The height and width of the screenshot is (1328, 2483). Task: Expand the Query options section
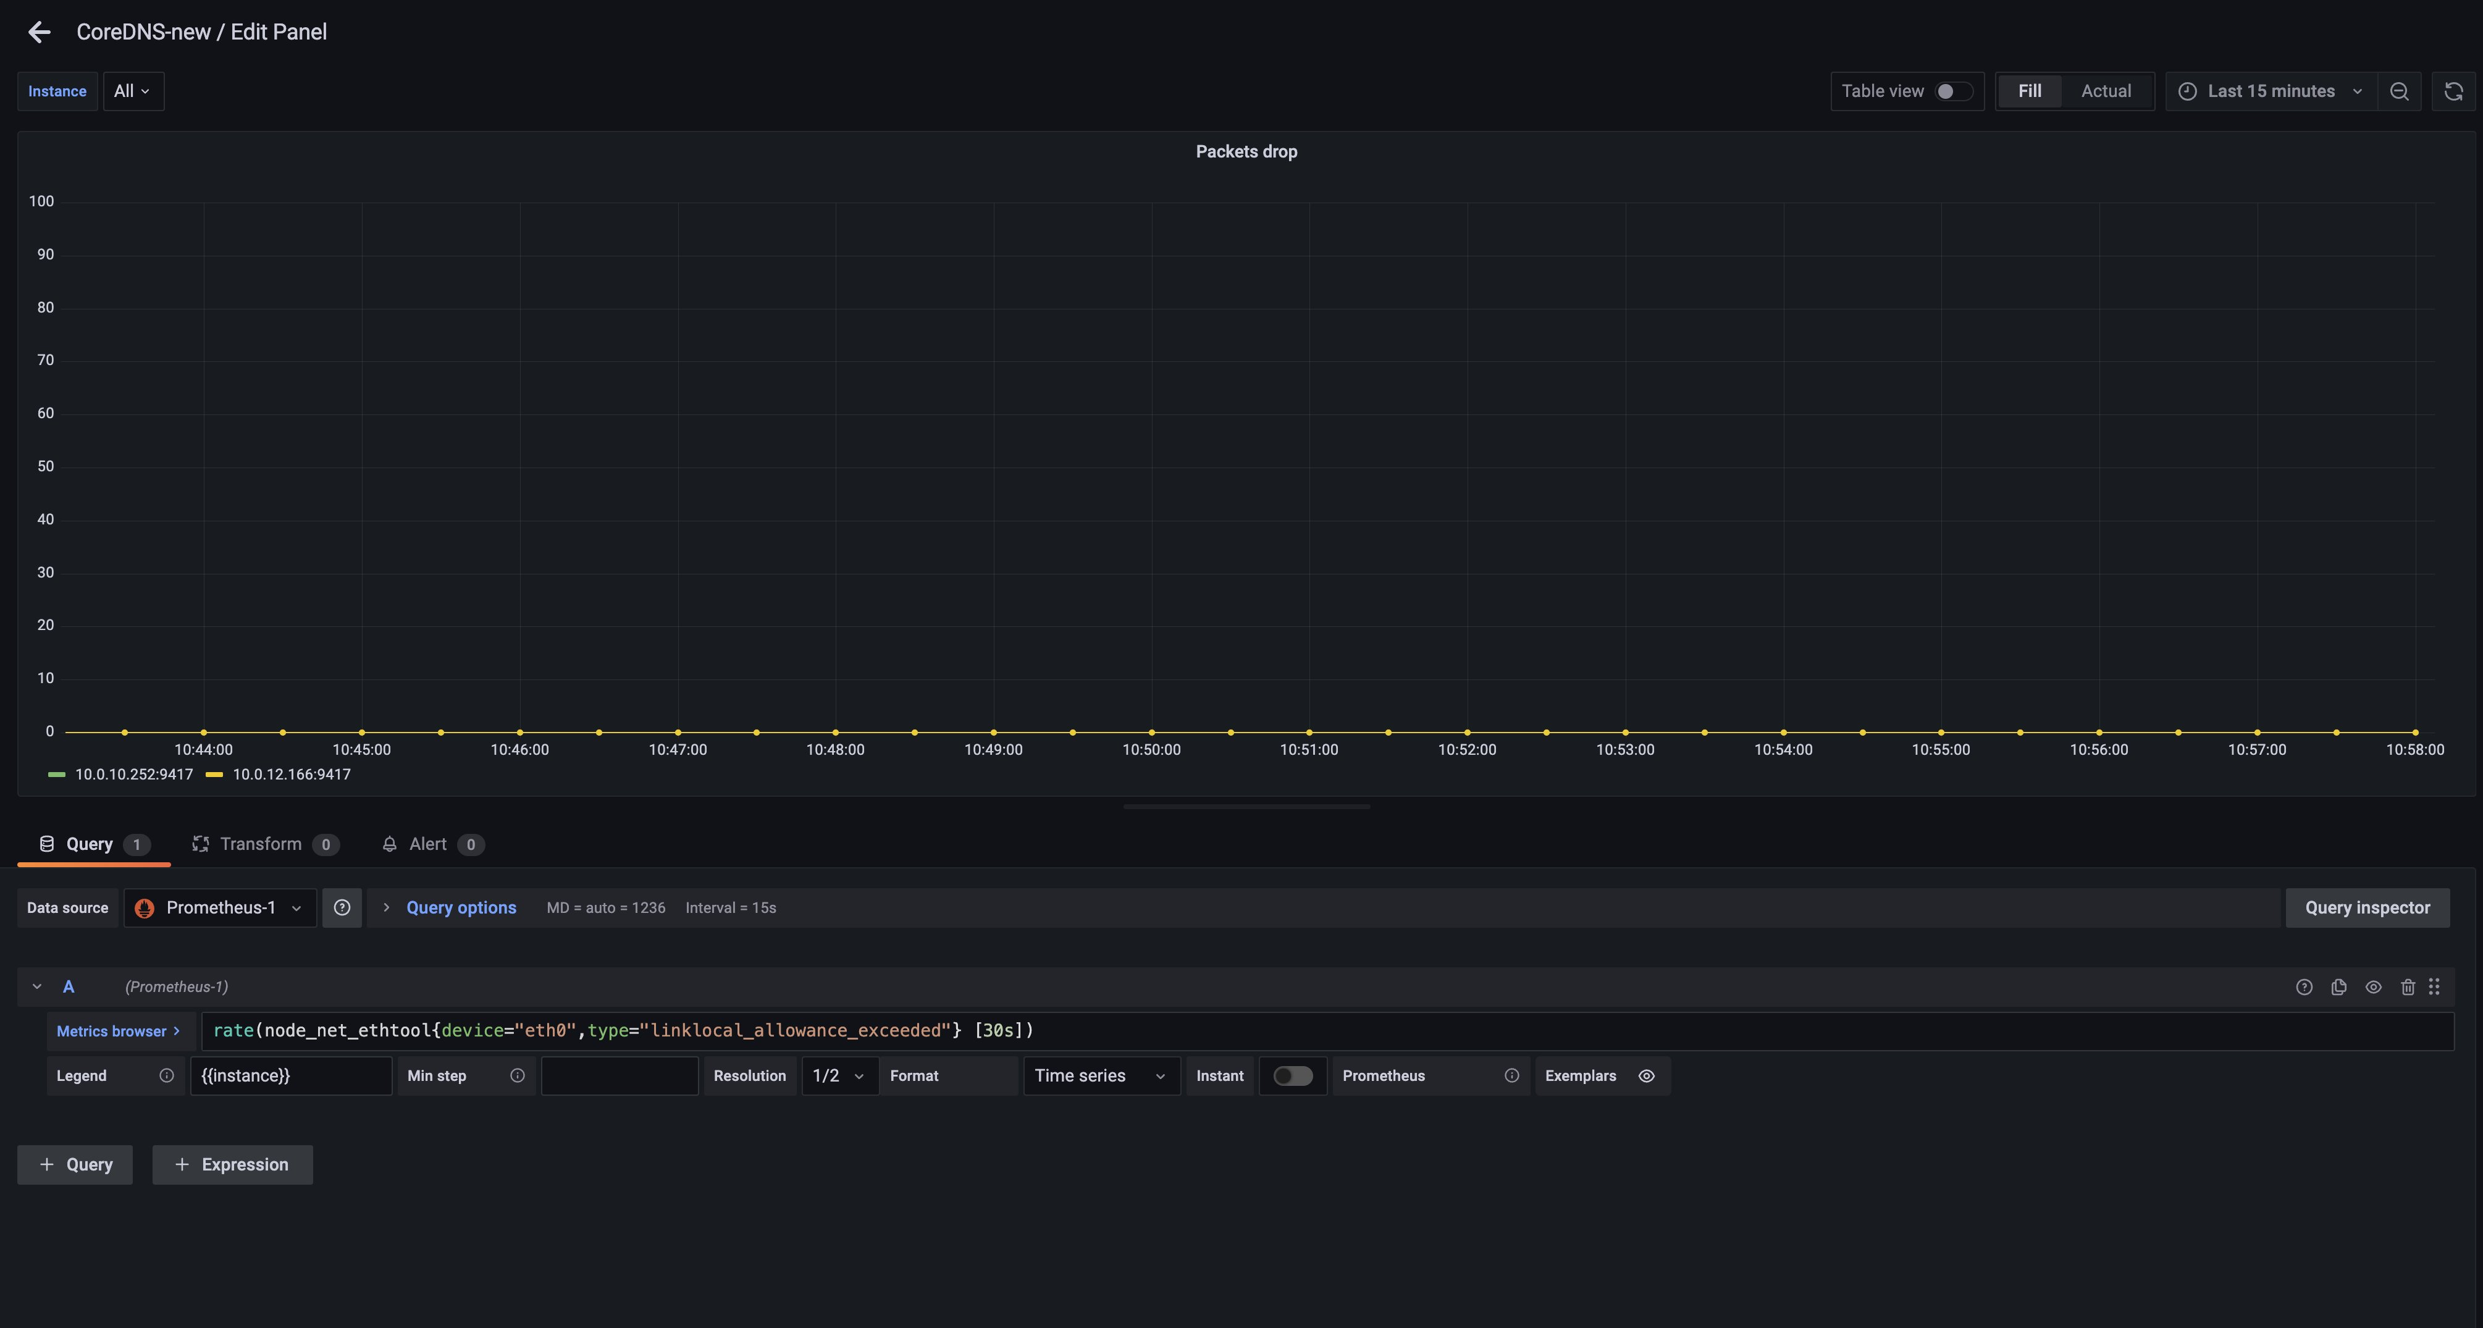(449, 907)
